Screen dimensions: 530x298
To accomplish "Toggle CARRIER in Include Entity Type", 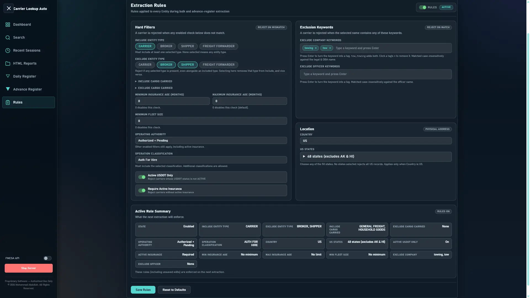I will point(145,46).
